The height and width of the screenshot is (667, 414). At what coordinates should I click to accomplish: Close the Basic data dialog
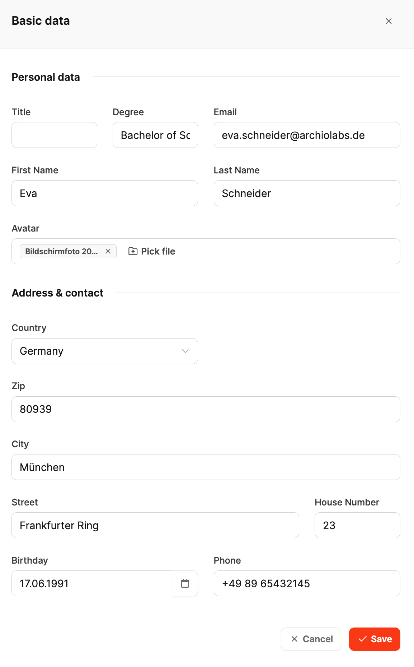pos(389,21)
